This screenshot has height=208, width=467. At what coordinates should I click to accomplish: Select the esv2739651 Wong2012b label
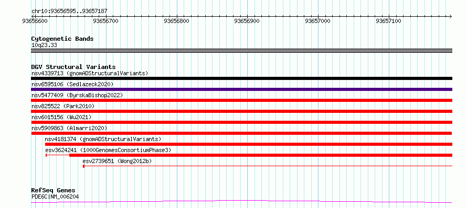117,161
